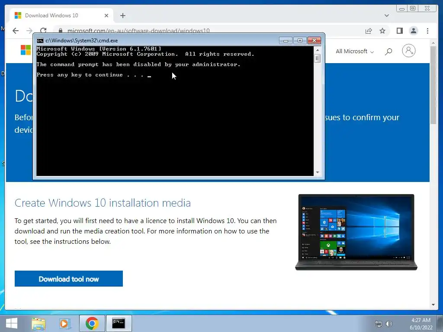Click the Microsoft logo on the page
This screenshot has width=443, height=332.
[x=26, y=50]
